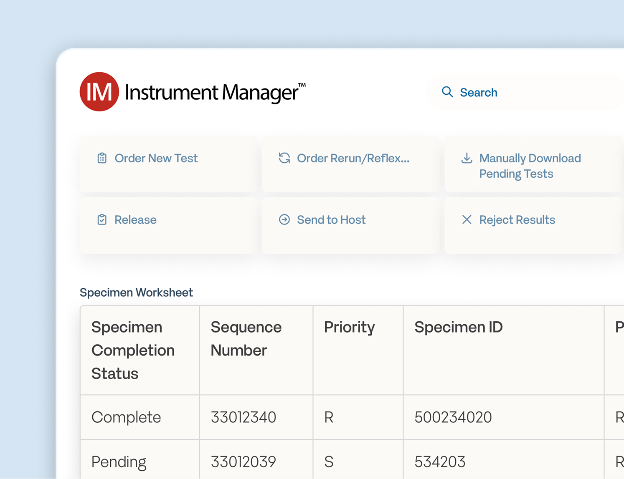
Task: Click the X icon for Reject Results
Action: coord(467,220)
